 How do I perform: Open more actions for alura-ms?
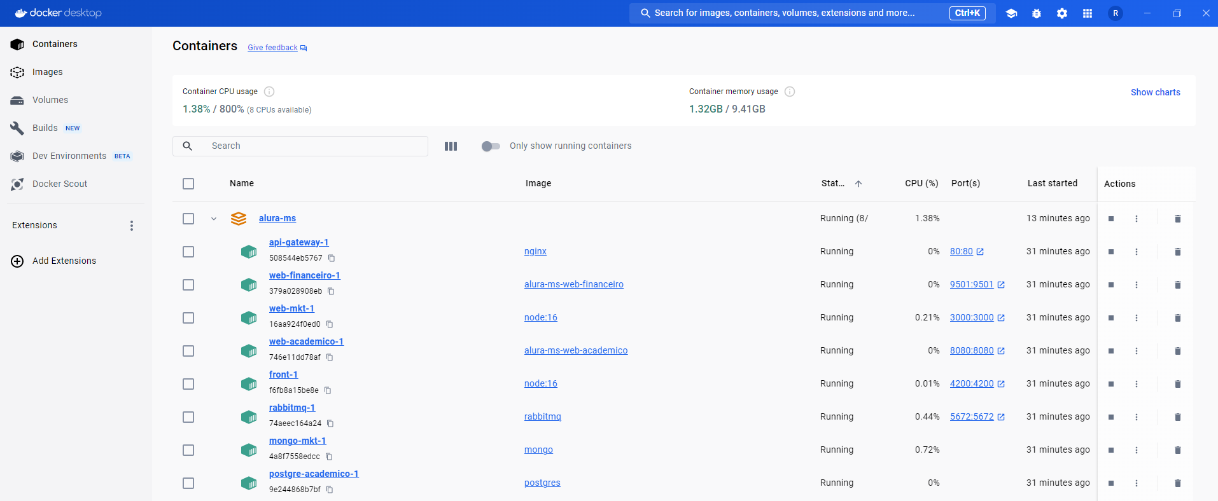(1137, 219)
